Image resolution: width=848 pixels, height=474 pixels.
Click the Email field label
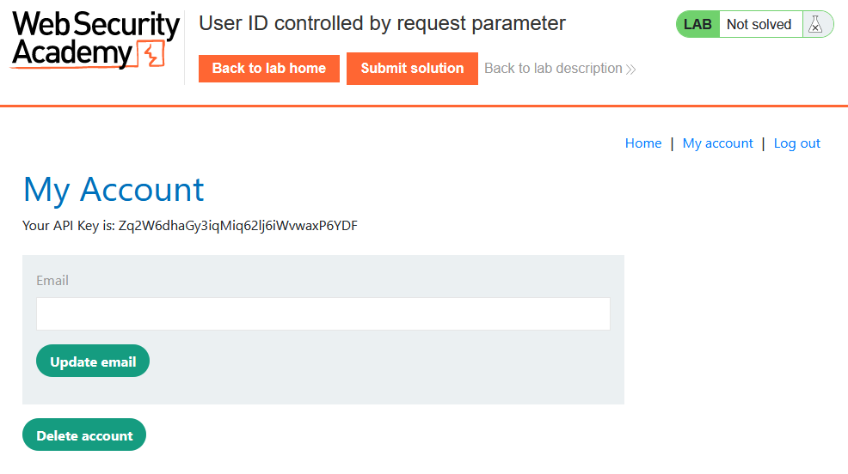coord(52,281)
